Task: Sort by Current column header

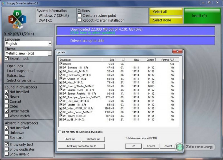Action: [x=148, y=60]
